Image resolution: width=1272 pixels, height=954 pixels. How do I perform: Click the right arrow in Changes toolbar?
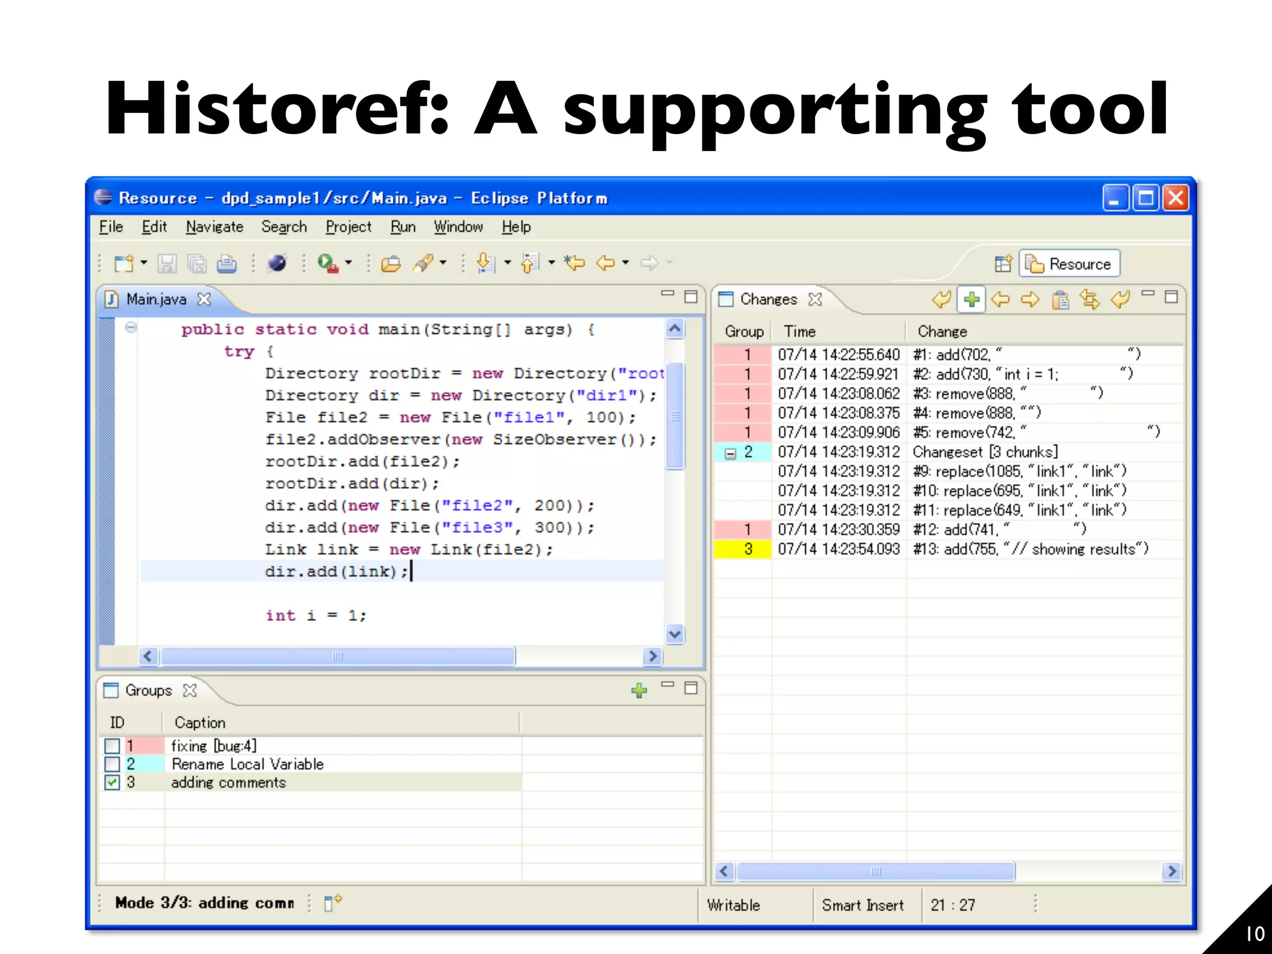click(x=1030, y=299)
